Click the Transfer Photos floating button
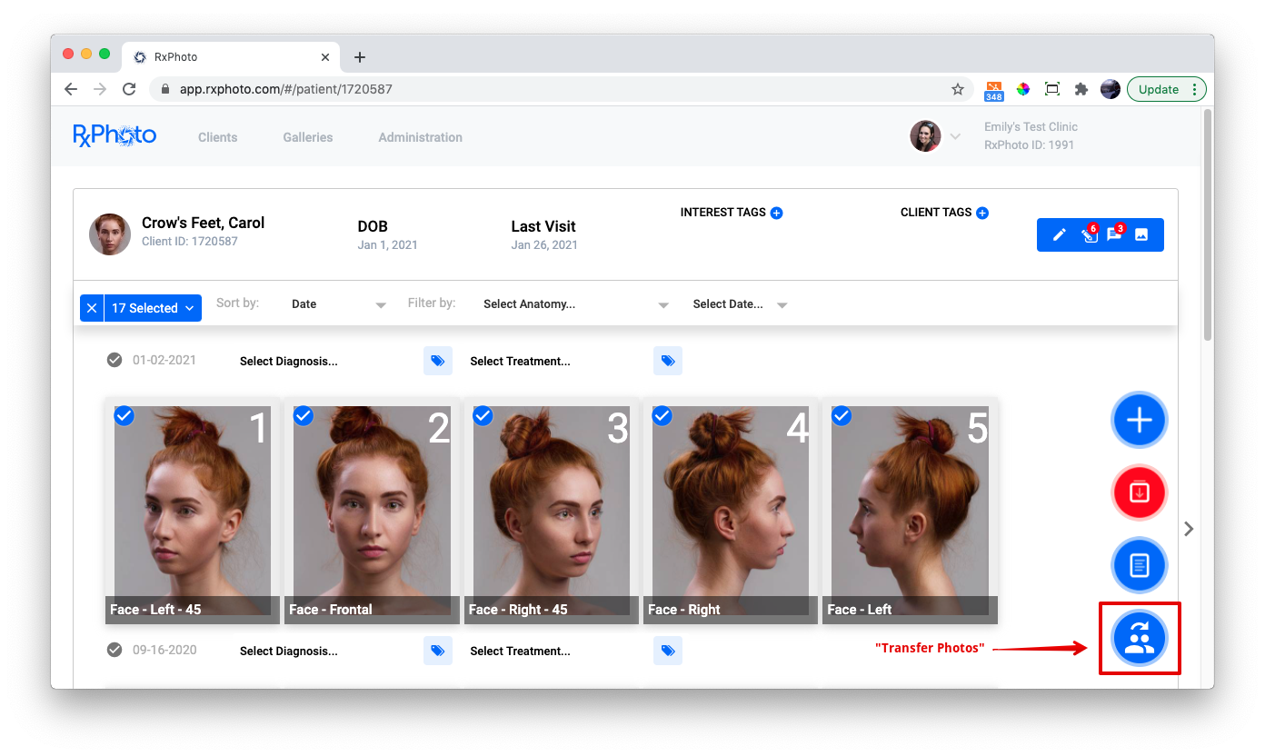The width and height of the screenshot is (1265, 756). (x=1139, y=639)
